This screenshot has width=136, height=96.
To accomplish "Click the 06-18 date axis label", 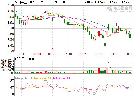I will [37, 54].
